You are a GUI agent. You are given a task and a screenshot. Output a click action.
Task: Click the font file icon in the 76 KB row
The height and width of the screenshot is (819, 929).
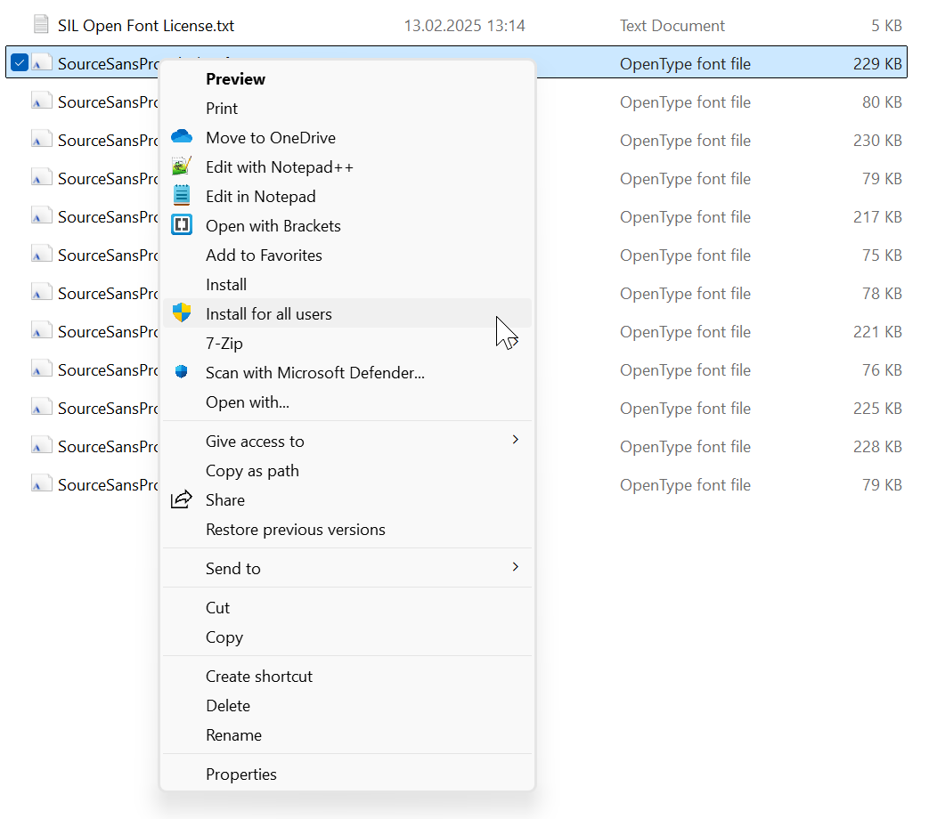(41, 369)
